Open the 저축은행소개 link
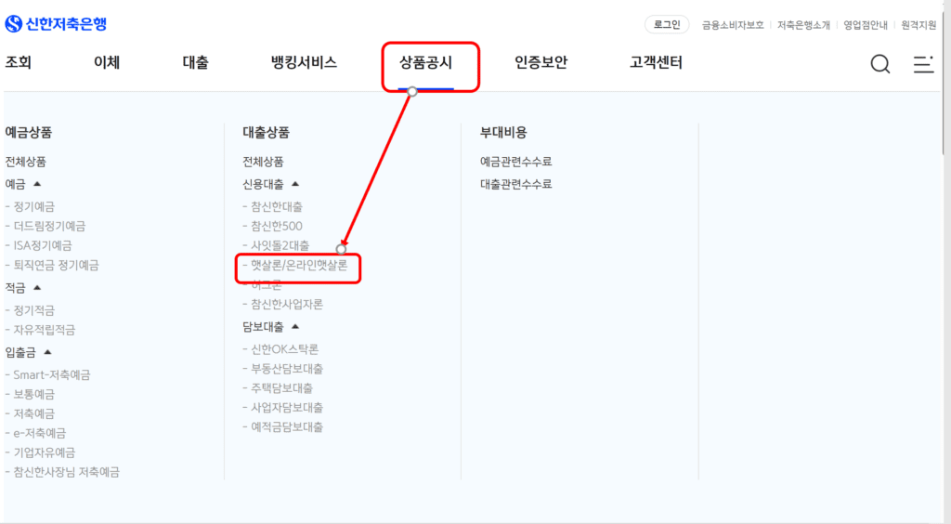This screenshot has width=951, height=524. pos(803,25)
